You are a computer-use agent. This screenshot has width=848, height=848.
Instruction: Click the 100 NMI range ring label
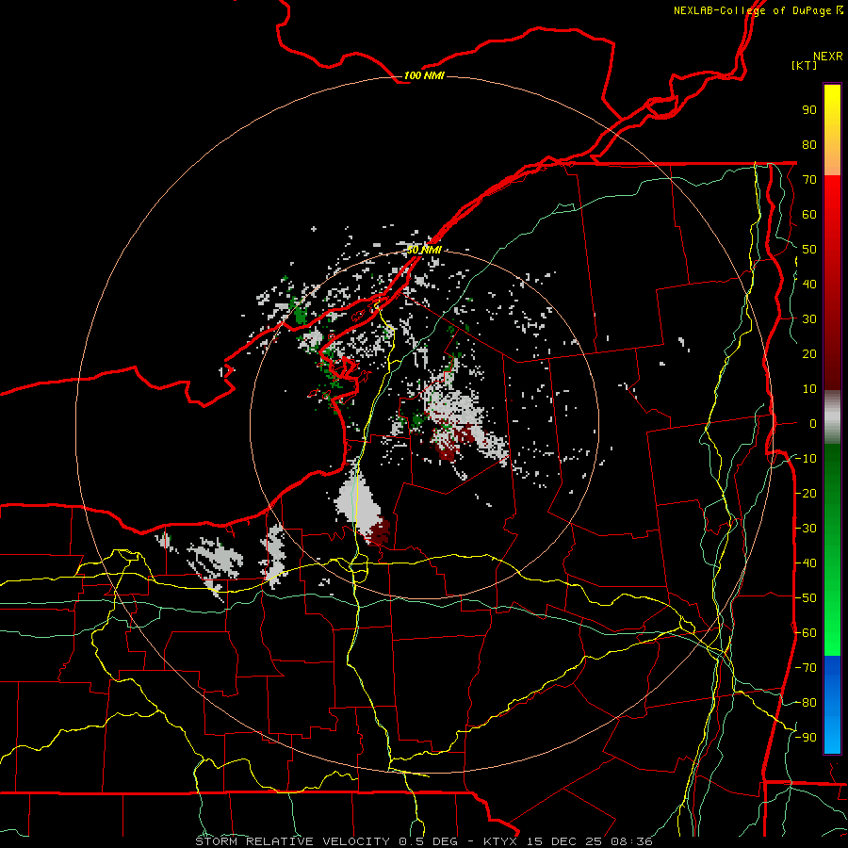[x=423, y=75]
